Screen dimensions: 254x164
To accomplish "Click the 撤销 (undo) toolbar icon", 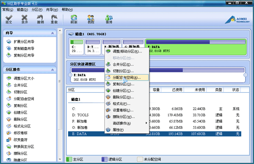I will [40, 19].
